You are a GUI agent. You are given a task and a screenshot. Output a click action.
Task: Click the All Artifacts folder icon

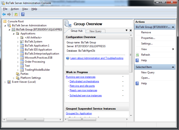click(22, 37)
